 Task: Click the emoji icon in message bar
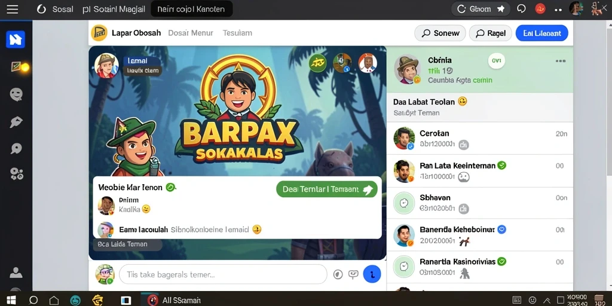pyautogui.click(x=338, y=274)
